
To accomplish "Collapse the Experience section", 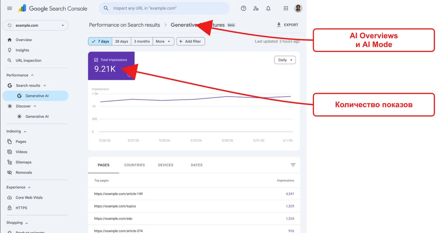I will pyautogui.click(x=29, y=188).
